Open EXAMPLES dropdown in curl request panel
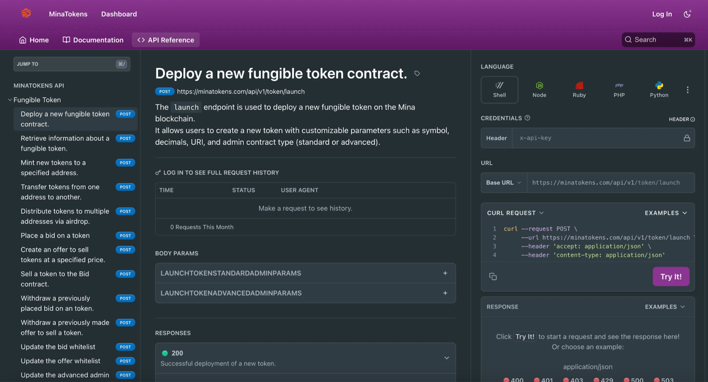 pyautogui.click(x=666, y=213)
